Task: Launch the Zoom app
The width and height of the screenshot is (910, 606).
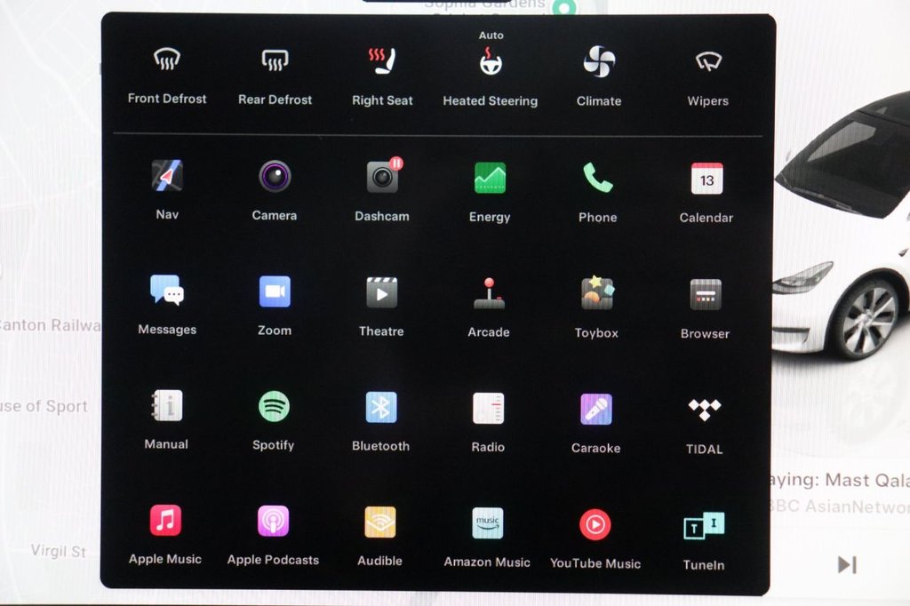Action: [x=275, y=291]
